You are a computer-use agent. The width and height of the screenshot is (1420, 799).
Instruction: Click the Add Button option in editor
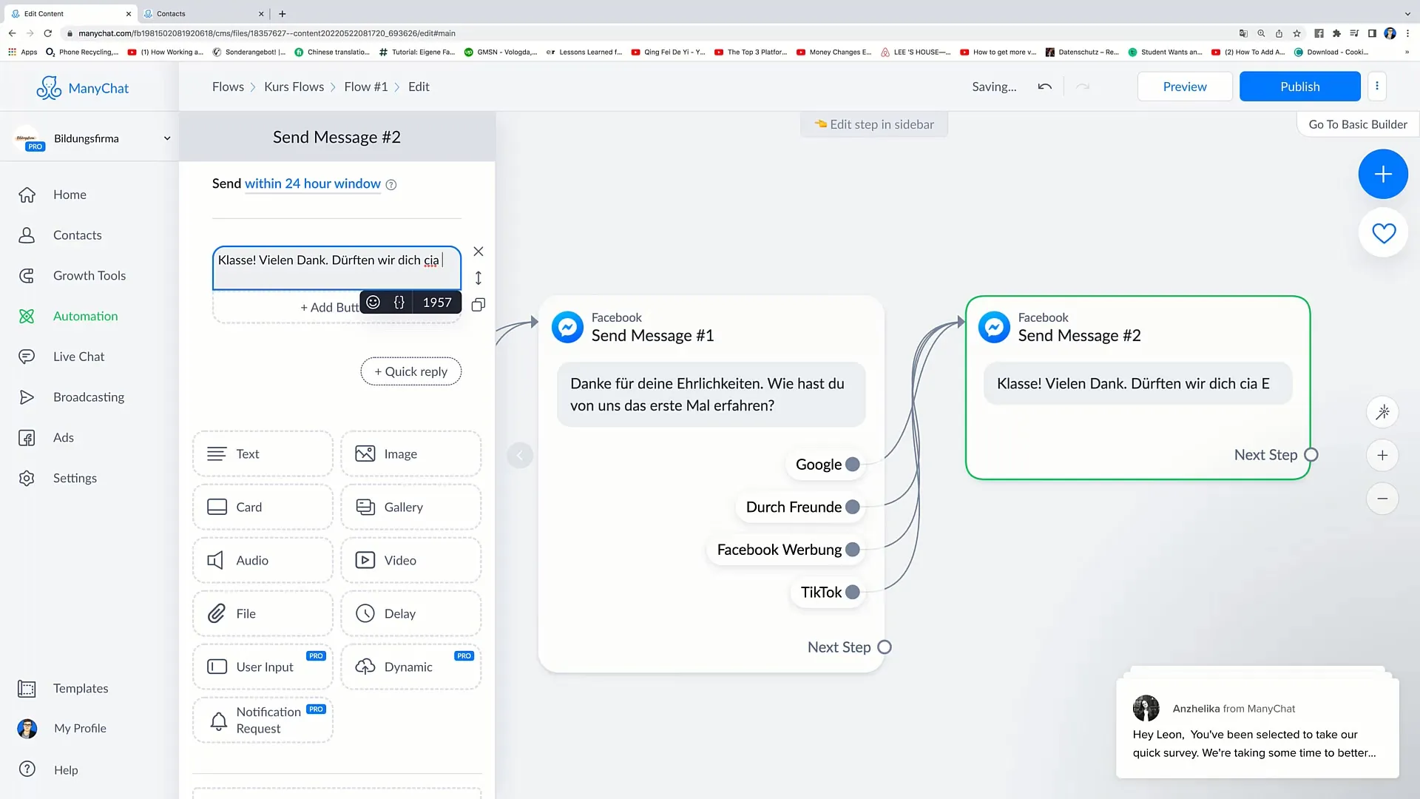(x=337, y=306)
